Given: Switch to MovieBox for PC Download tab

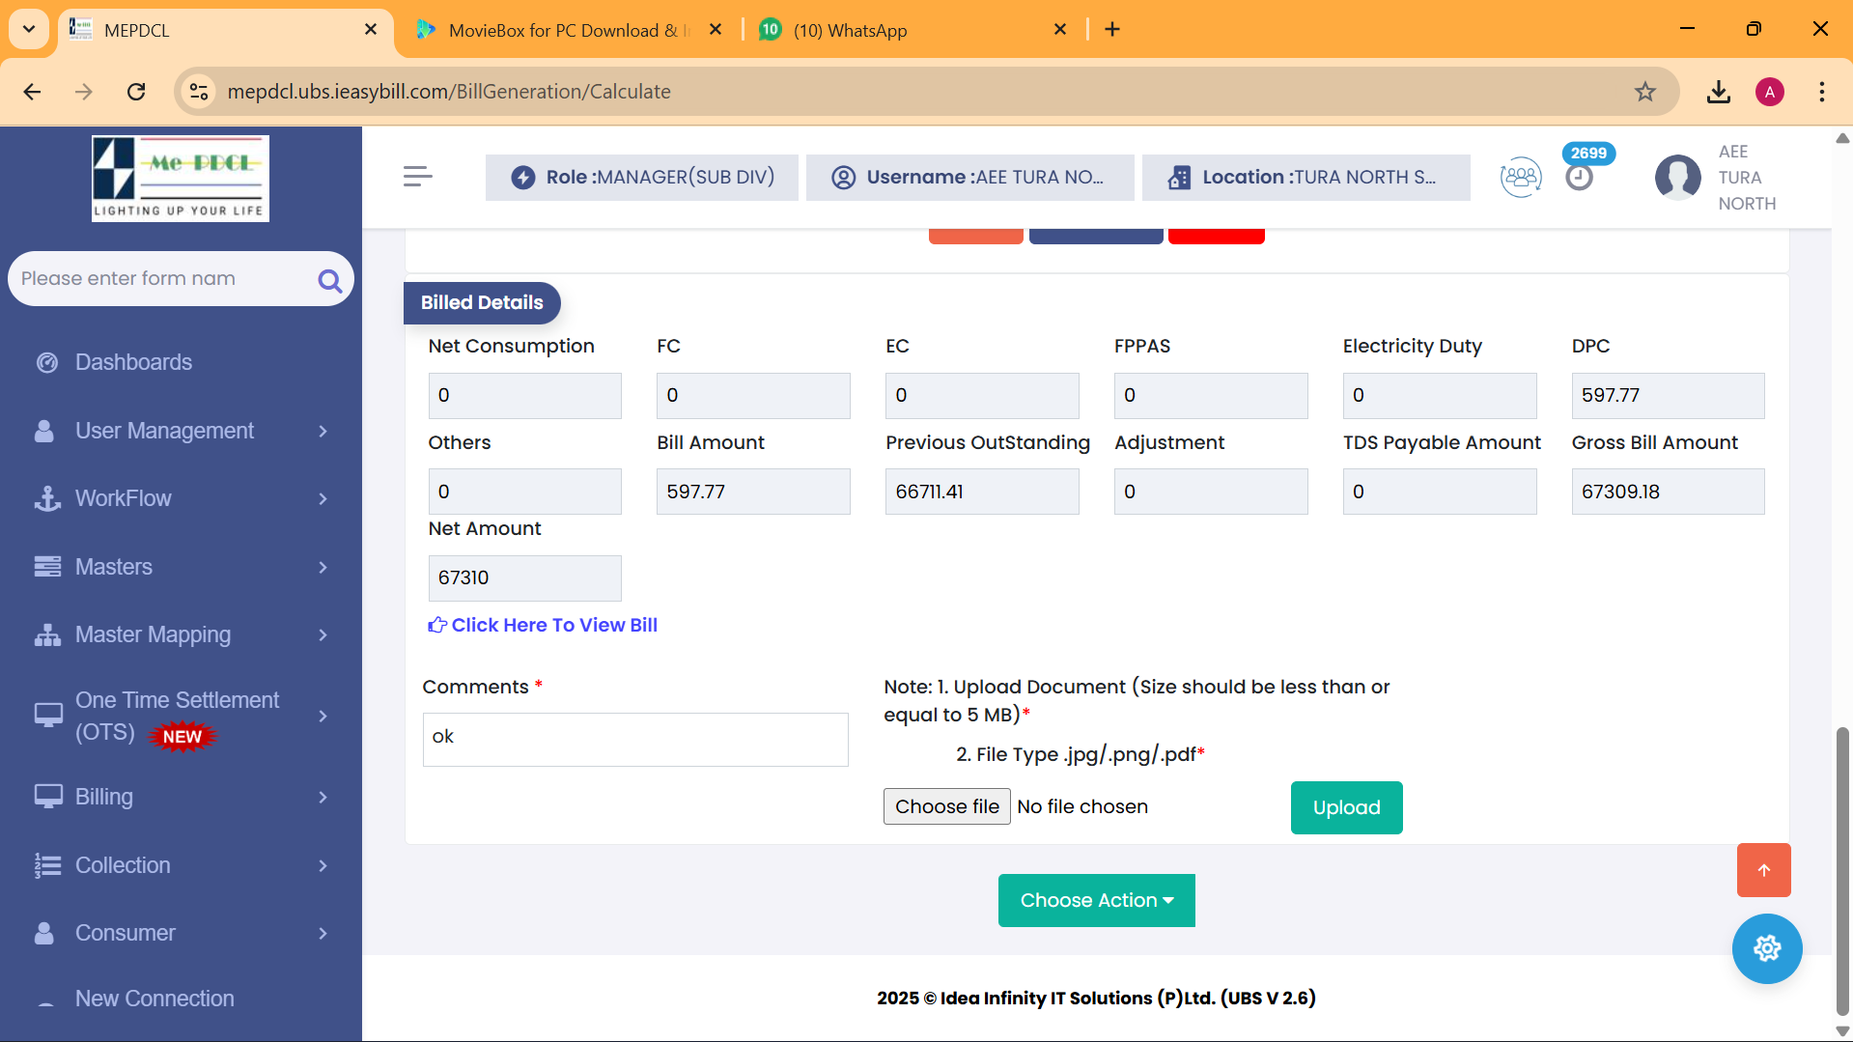Looking at the screenshot, I should click(x=570, y=30).
